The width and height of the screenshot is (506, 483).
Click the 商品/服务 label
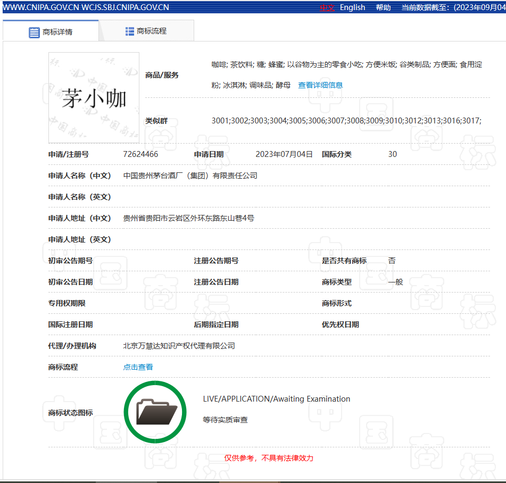pyautogui.click(x=162, y=75)
